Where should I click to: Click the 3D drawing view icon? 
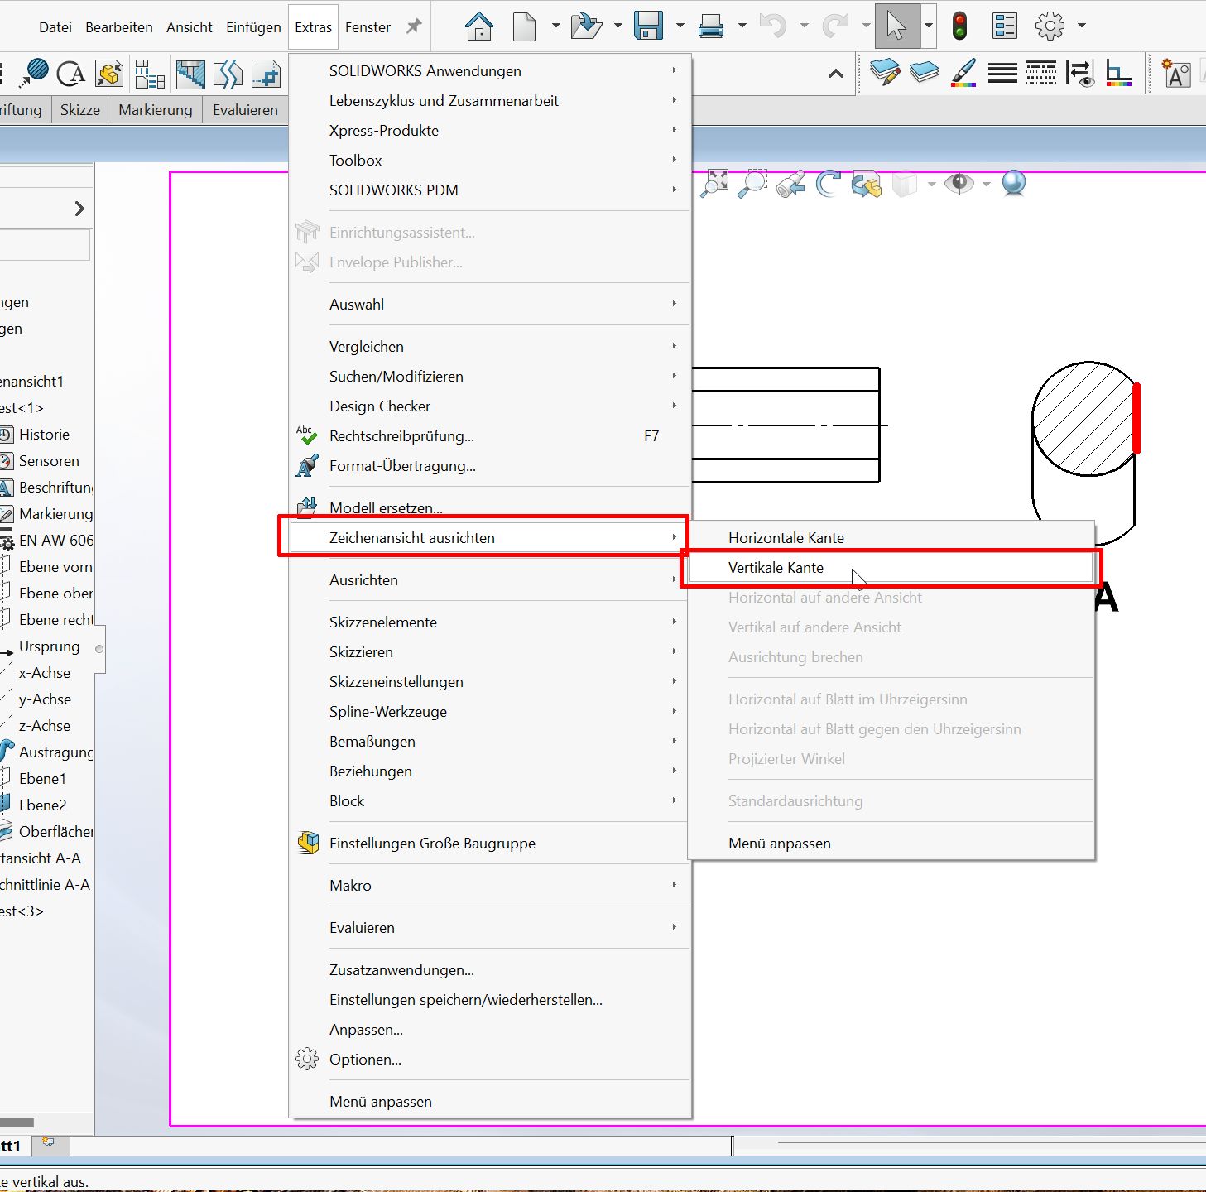867,184
